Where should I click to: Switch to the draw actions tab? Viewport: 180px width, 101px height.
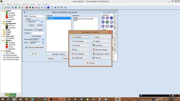tap(115, 50)
